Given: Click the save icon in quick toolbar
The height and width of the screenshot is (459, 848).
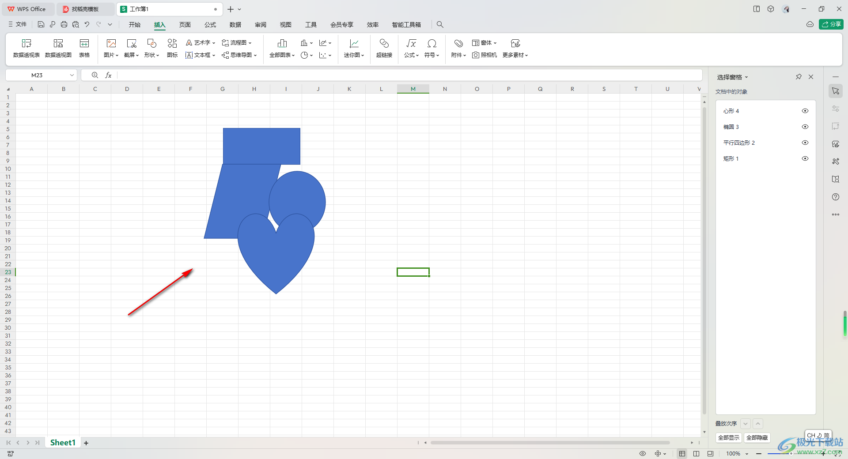Looking at the screenshot, I should [x=41, y=25].
